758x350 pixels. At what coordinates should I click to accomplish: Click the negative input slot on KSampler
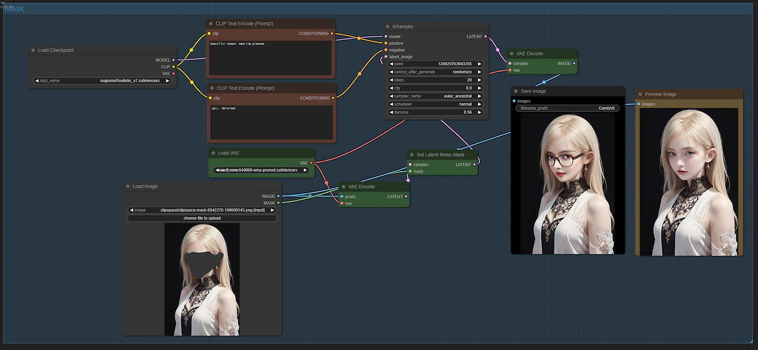tap(386, 50)
